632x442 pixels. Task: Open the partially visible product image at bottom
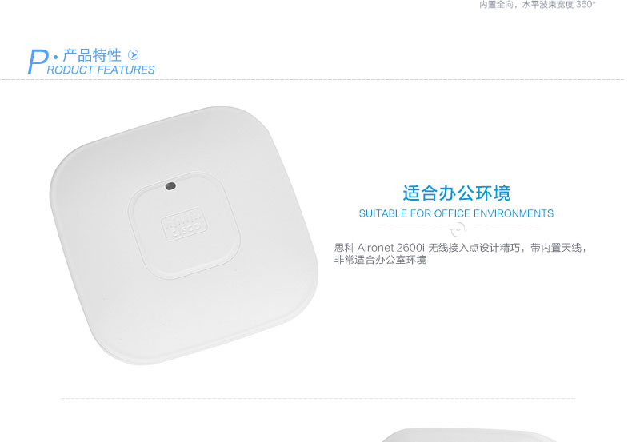470,435
